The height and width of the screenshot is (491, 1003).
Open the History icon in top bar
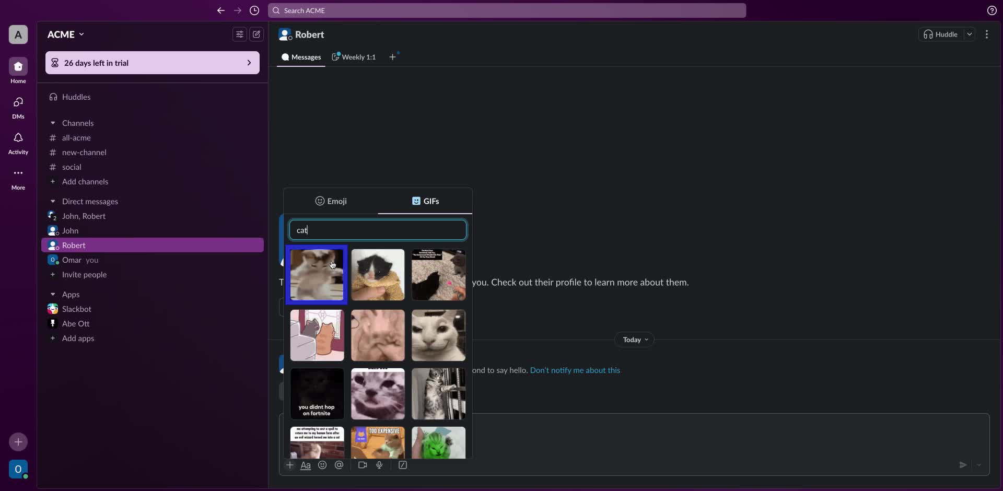click(254, 10)
